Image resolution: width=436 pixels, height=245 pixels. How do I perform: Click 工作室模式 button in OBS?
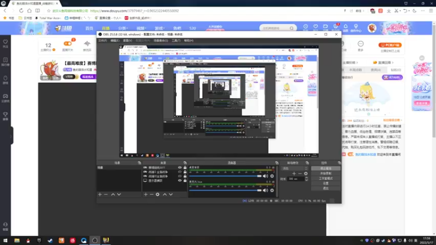click(x=325, y=179)
